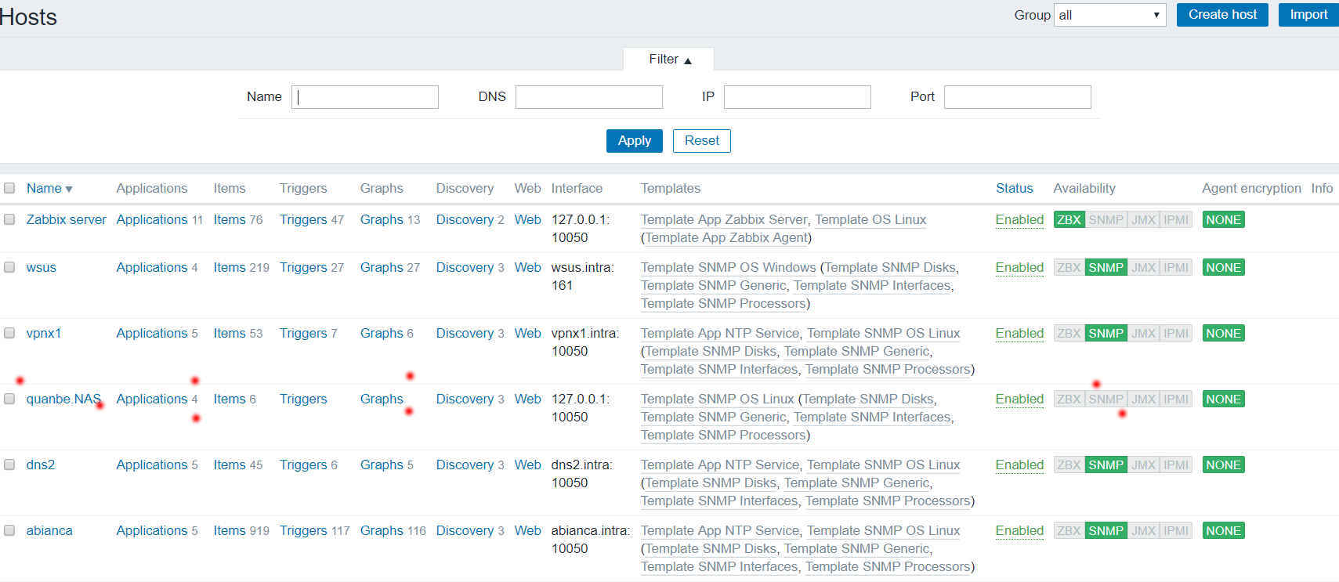
Task: Click JMX availability badge for Zabbix server
Action: pyautogui.click(x=1143, y=219)
